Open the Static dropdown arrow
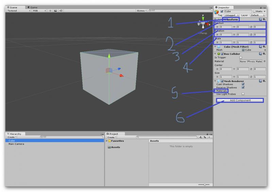The height and width of the screenshot is (192, 272). point(265,12)
